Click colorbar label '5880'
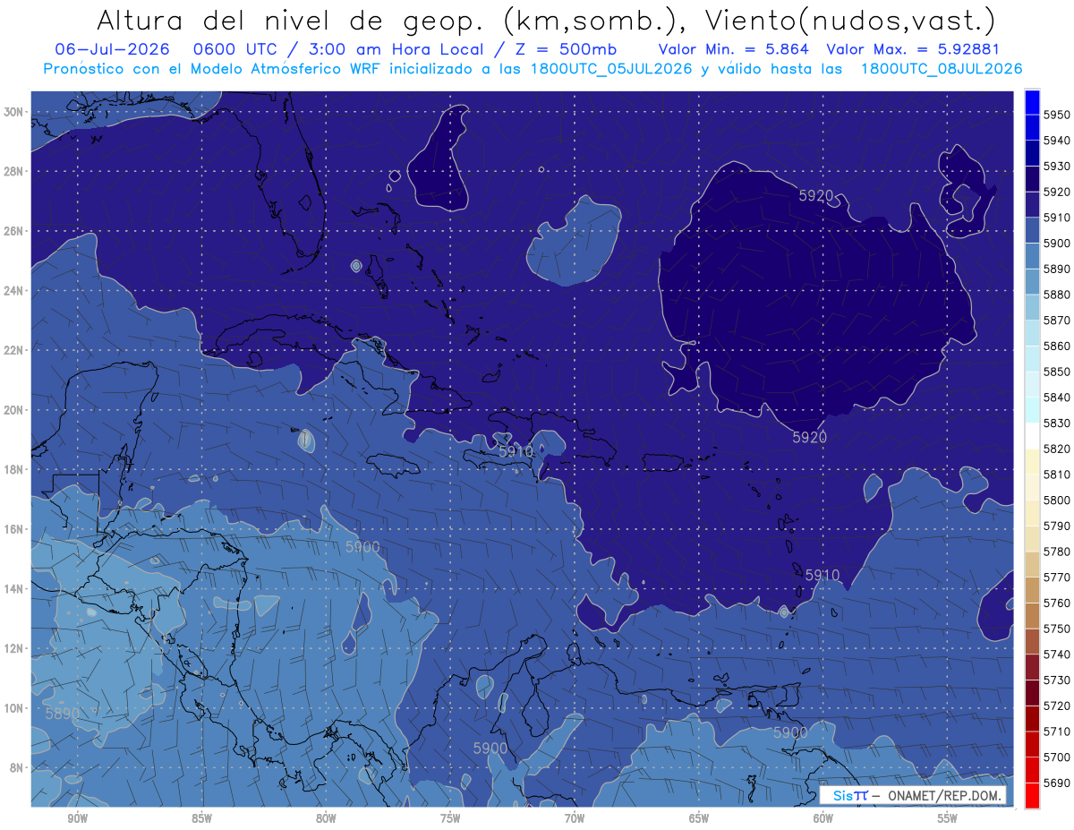1074x830 pixels. coord(1056,295)
